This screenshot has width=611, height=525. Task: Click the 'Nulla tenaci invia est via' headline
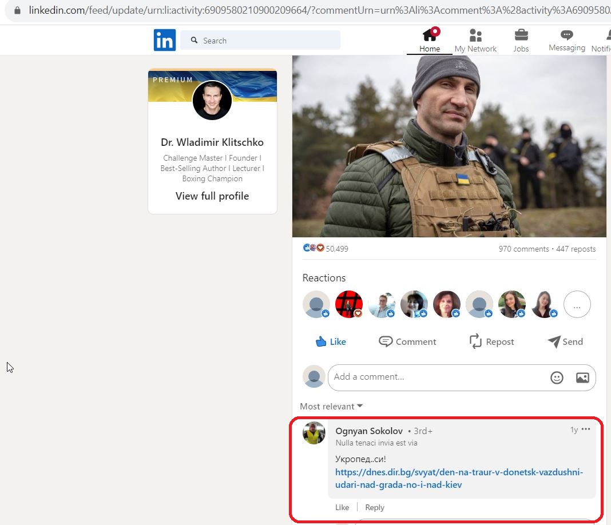tap(376, 443)
